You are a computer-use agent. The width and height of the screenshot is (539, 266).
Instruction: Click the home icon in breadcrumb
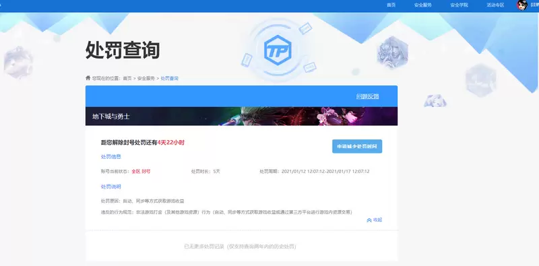[88, 78]
